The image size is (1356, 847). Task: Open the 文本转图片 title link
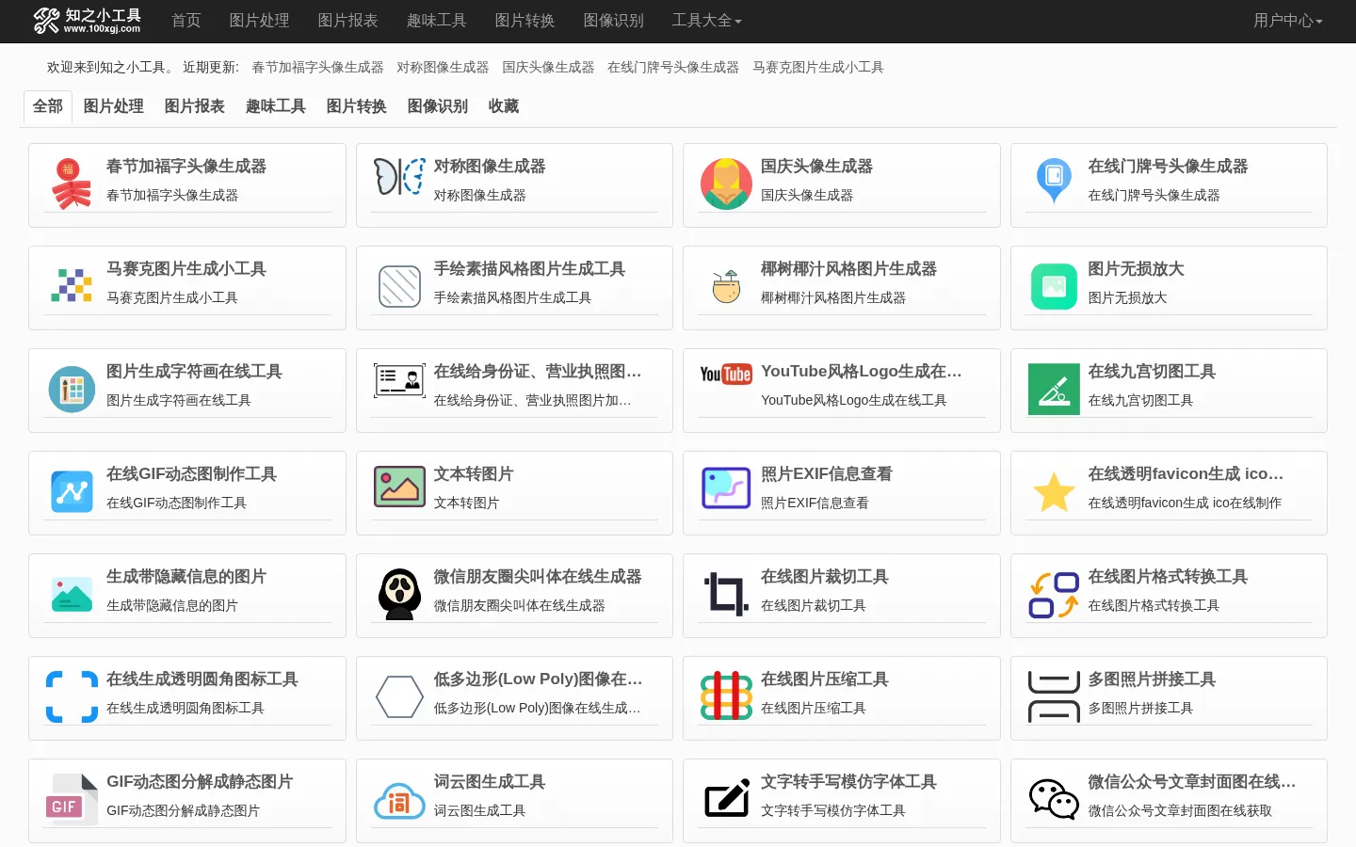pos(474,474)
